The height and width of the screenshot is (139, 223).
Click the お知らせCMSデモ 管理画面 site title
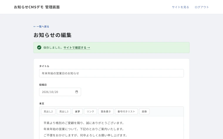point(37,7)
